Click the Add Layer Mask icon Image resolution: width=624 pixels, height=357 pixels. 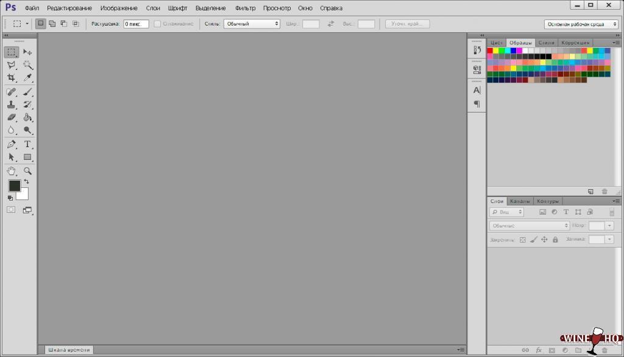tap(551, 350)
